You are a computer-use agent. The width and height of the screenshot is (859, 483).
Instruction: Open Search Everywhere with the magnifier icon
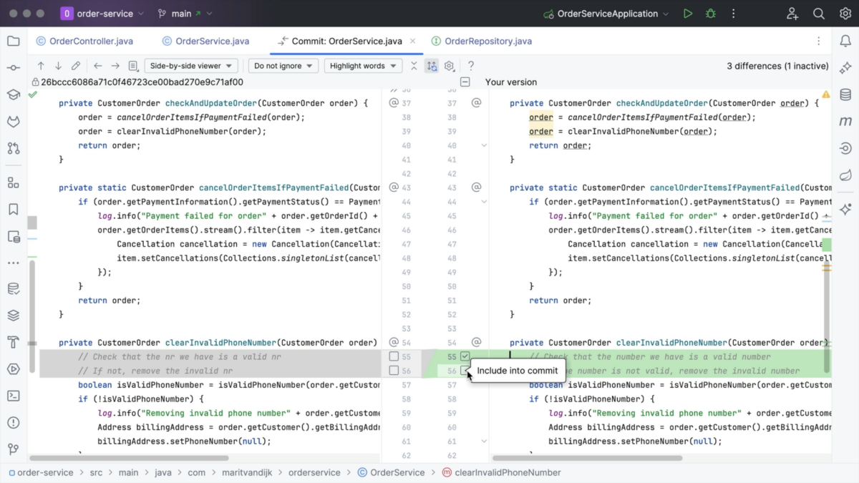(x=819, y=13)
